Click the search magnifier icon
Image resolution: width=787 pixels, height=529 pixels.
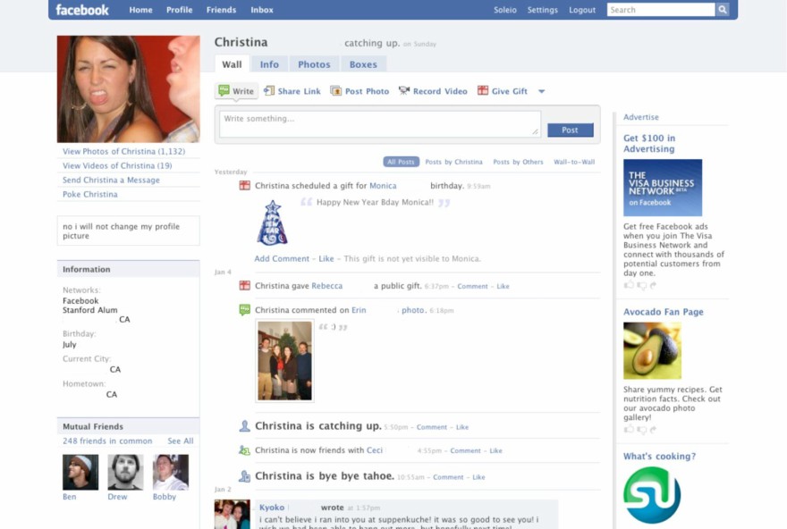point(722,10)
